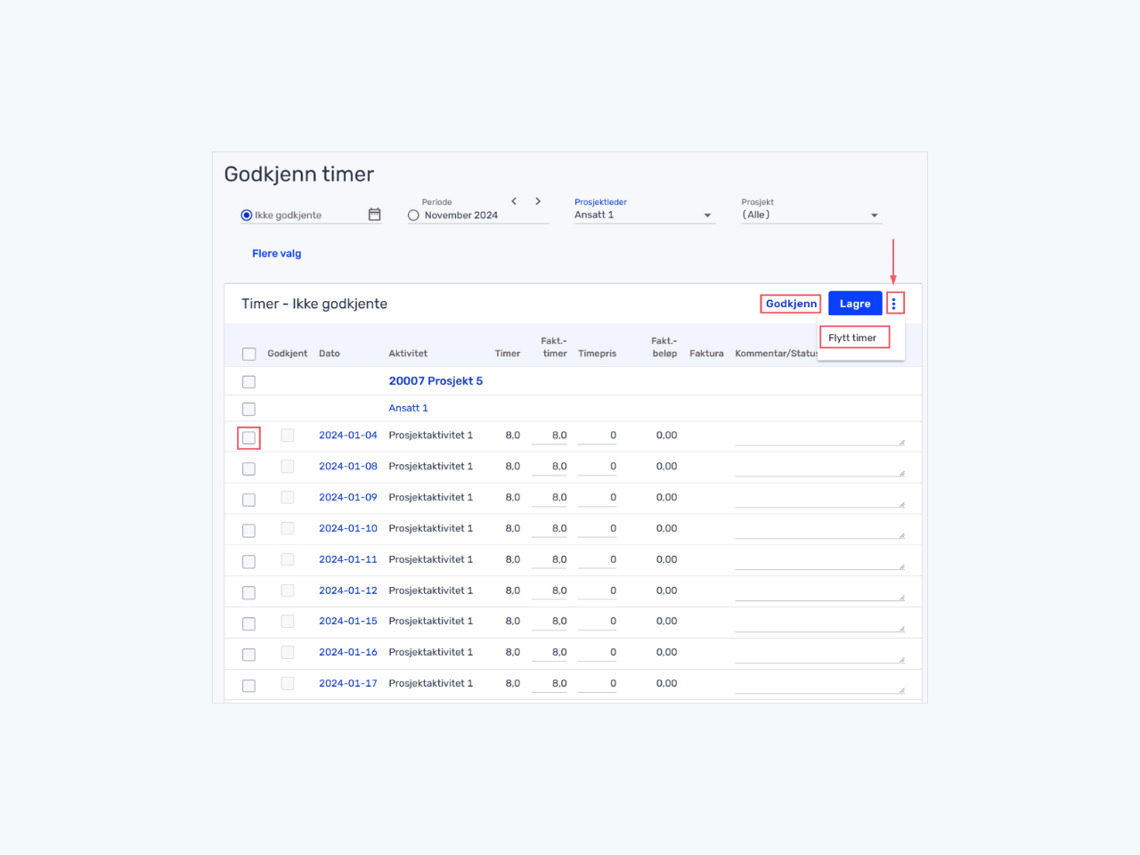Screen dimensions: 1140x855
Task: Go to next period with right chevron
Action: [538, 201]
